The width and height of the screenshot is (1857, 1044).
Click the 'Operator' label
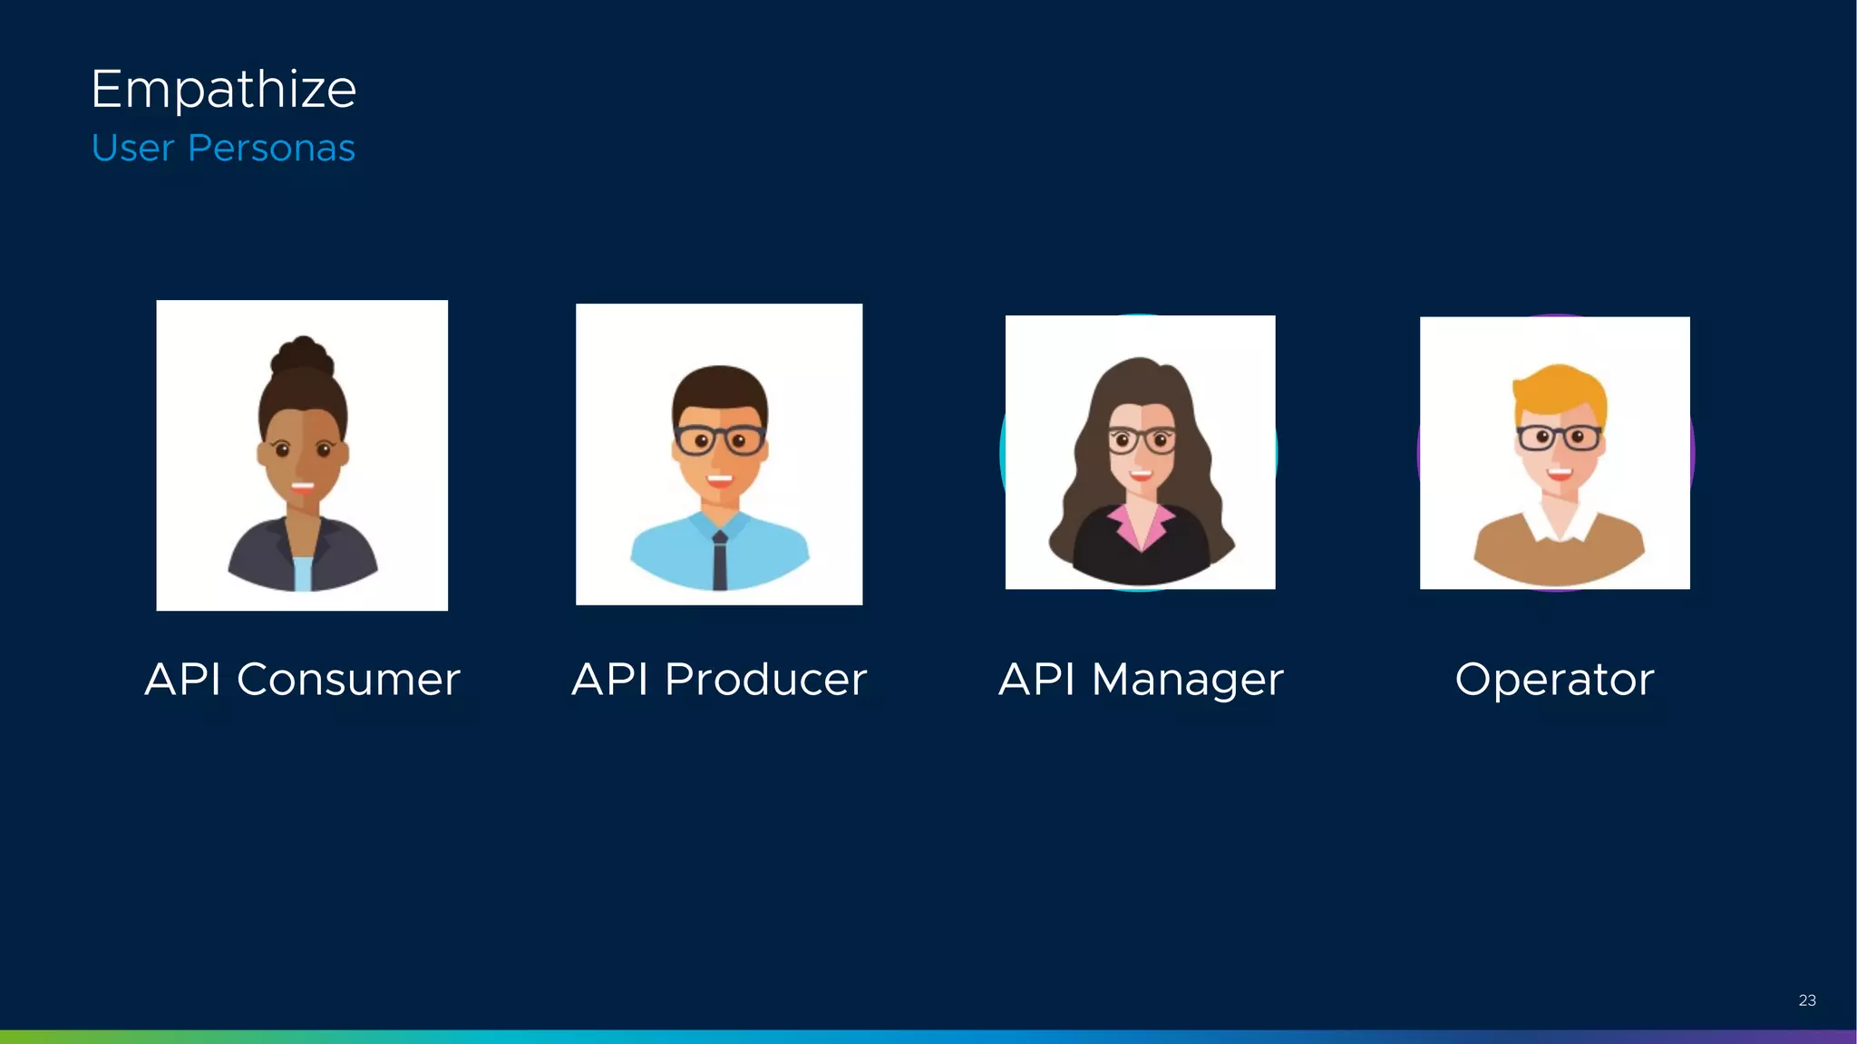click(x=1554, y=681)
